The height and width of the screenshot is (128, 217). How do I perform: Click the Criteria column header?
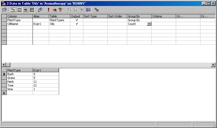coord(164,16)
